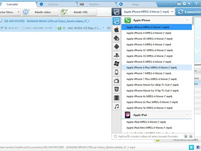
Task: Select Apple iPad Mini MPEG-4 Movie
Action: tap(157, 128)
